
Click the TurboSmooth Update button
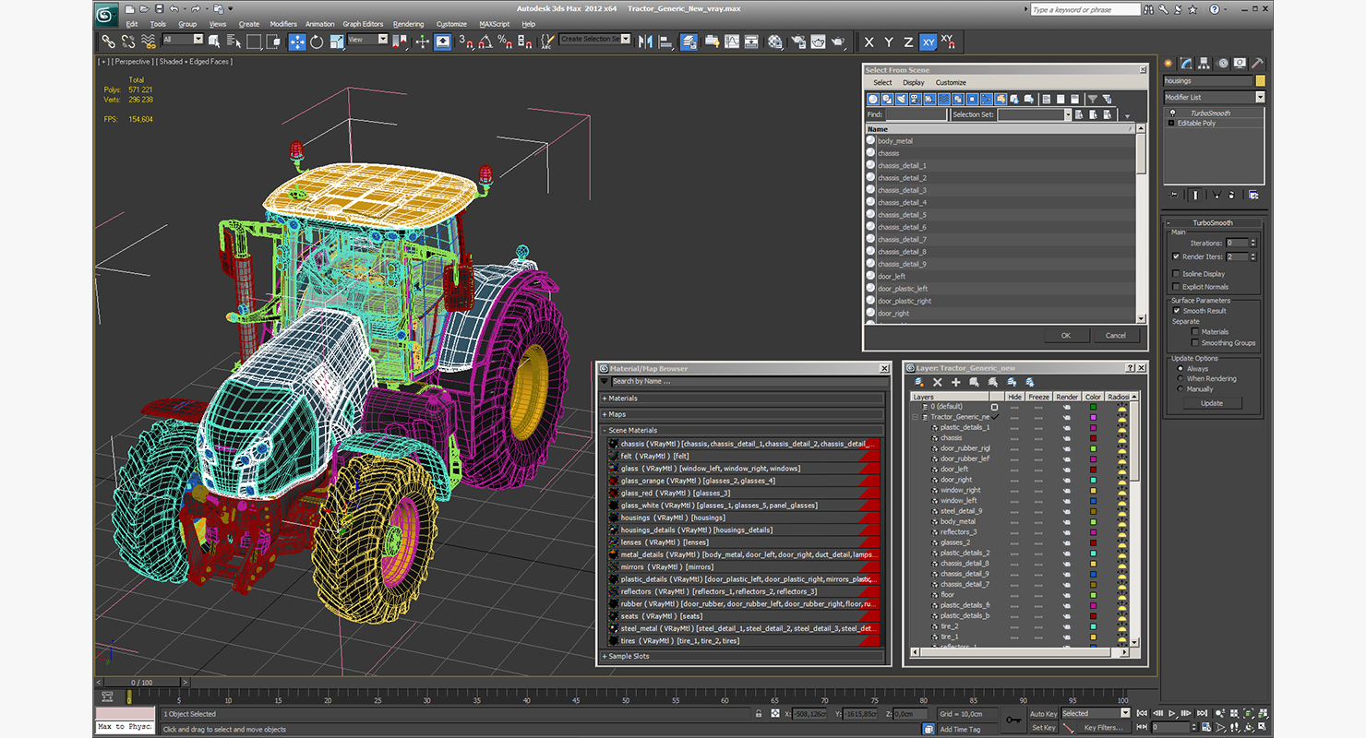click(x=1211, y=403)
